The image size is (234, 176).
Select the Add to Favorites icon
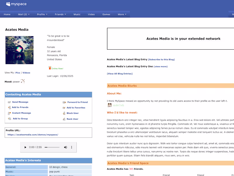[64, 107]
